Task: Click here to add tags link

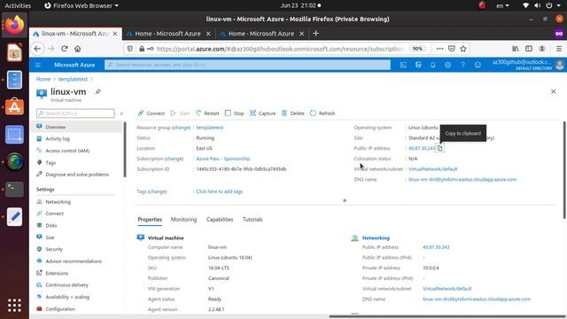Action: tap(220, 191)
